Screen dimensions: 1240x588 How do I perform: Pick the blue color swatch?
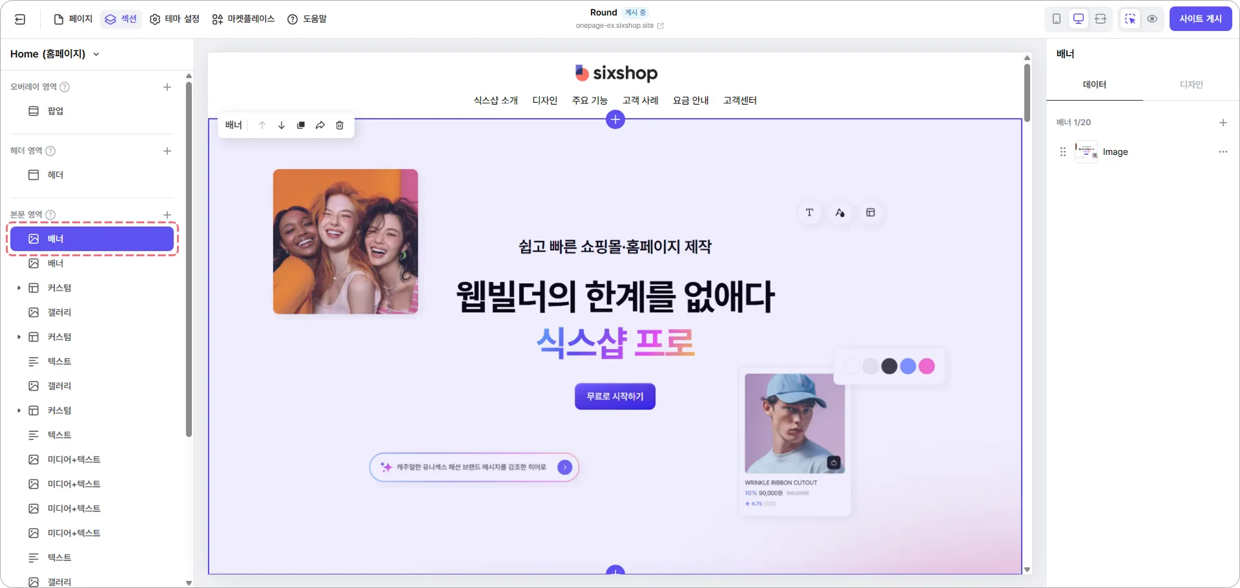click(x=908, y=367)
